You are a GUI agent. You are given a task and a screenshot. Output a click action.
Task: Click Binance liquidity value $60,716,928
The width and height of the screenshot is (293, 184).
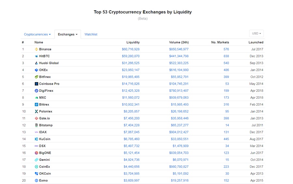click(x=131, y=49)
